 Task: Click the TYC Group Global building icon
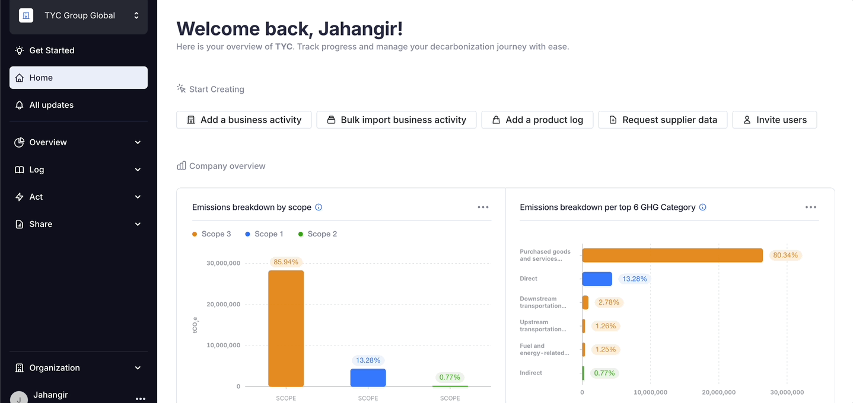26,15
